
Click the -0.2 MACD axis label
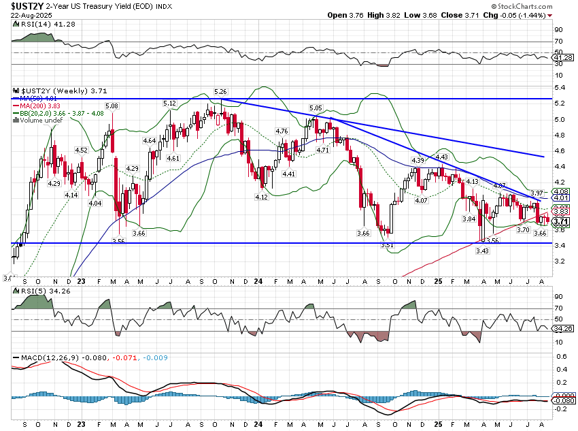click(x=561, y=409)
